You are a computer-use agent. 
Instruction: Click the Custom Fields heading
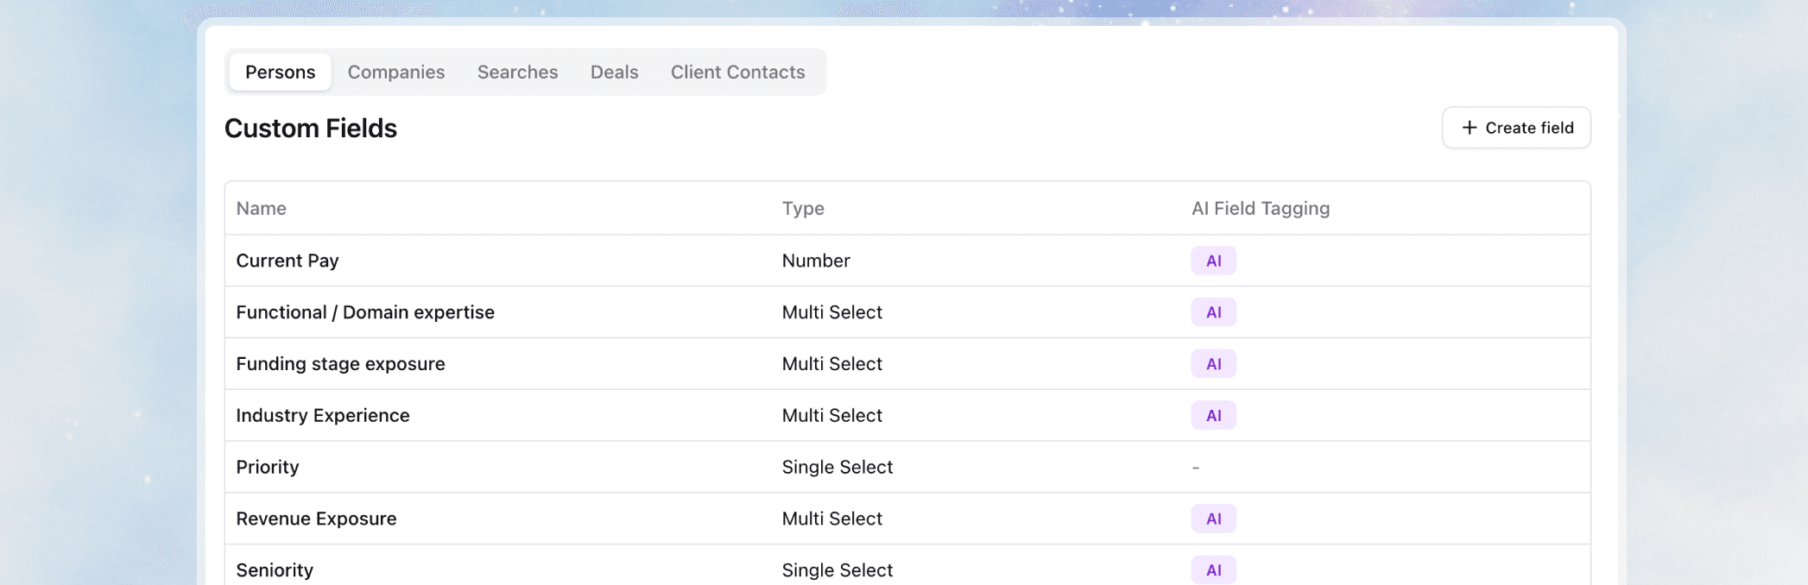pos(311,128)
